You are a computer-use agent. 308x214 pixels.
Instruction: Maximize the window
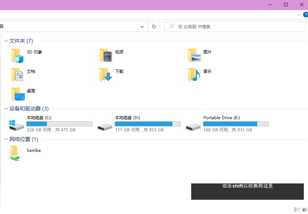pyautogui.click(x=286, y=5)
